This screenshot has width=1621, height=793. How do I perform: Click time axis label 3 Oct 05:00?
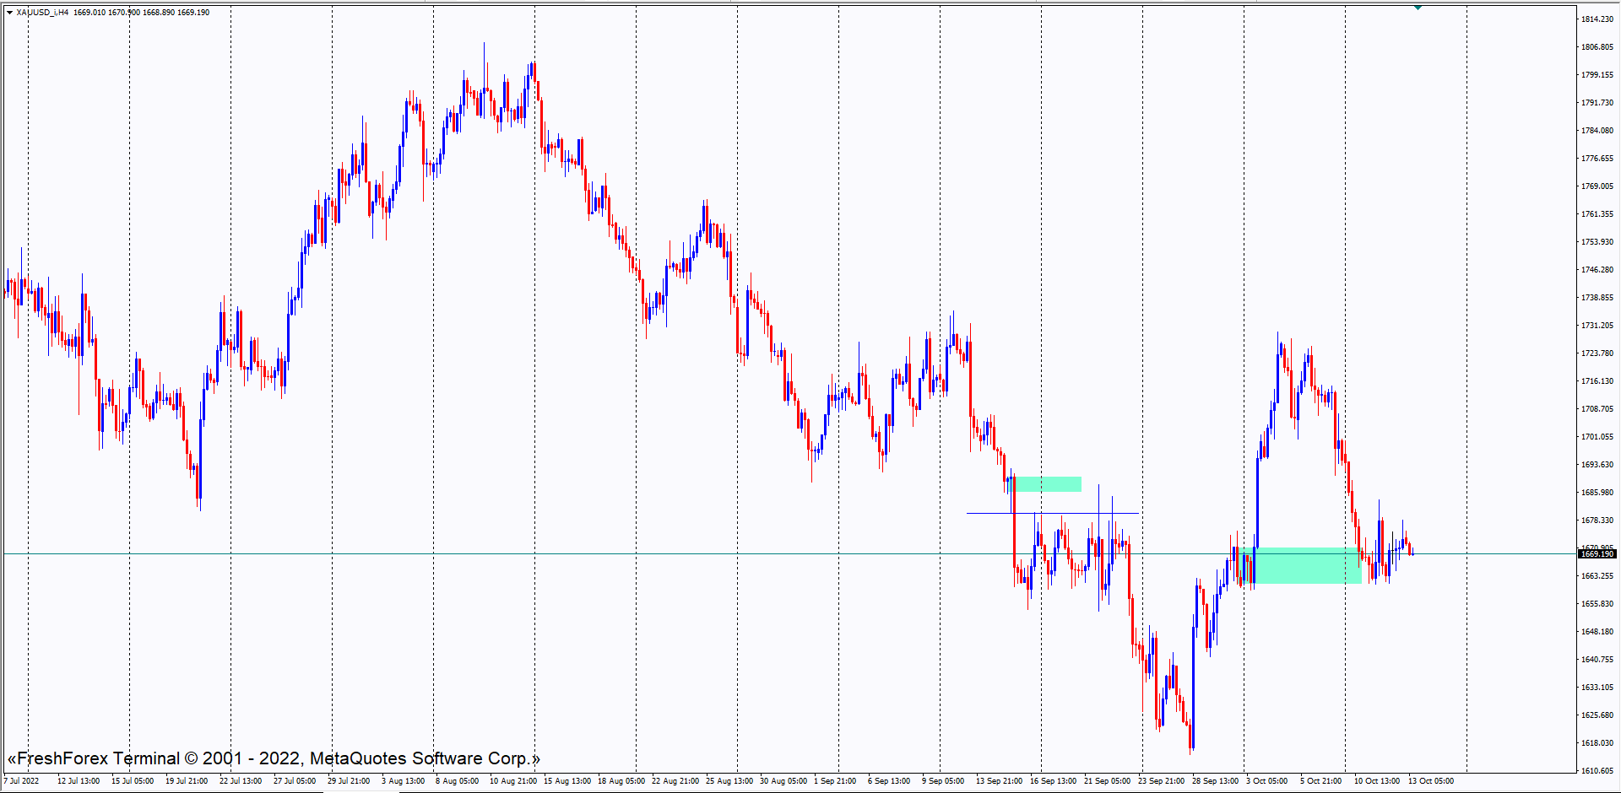click(x=1267, y=781)
